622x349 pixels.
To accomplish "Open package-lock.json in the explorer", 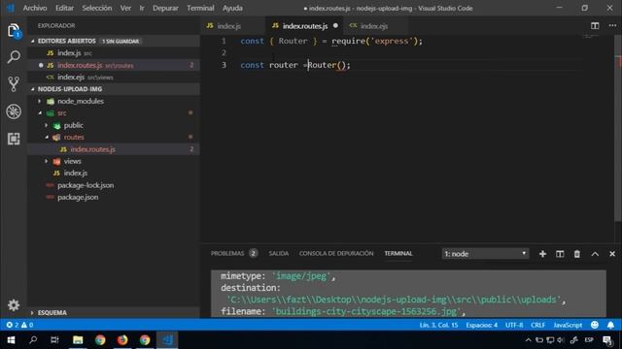I will coord(114,185).
